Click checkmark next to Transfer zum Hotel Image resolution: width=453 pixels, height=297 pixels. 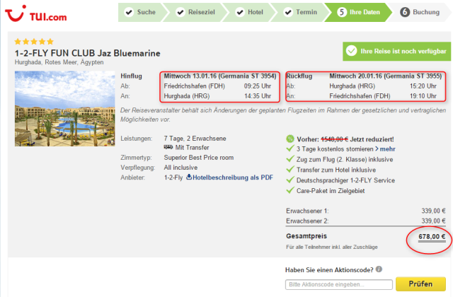(x=290, y=170)
